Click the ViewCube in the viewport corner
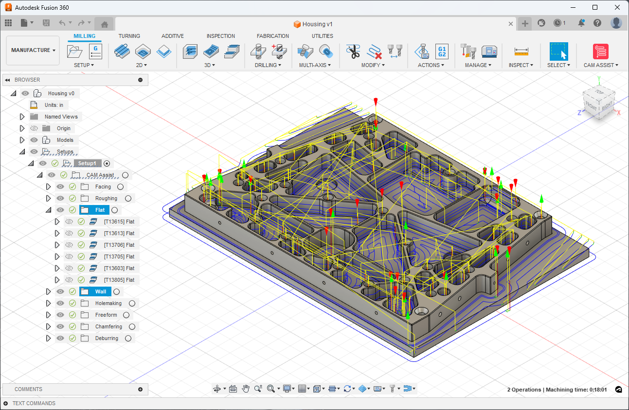The image size is (629, 410). (599, 102)
